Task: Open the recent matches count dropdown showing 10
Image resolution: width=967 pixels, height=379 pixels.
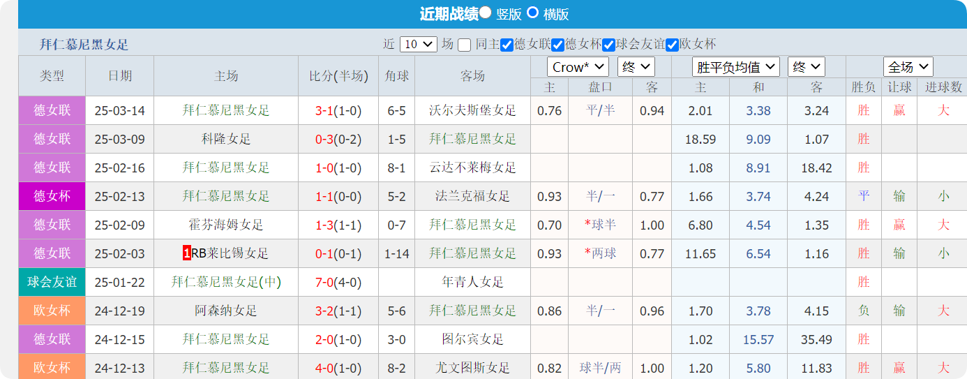Action: (x=418, y=44)
